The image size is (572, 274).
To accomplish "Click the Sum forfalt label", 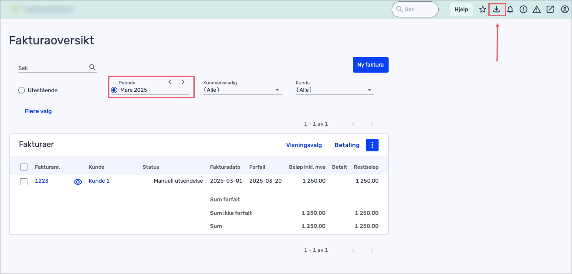I will pos(225,200).
